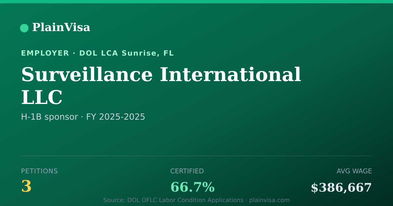Click the PlainVisa brand name

(x=61, y=27)
